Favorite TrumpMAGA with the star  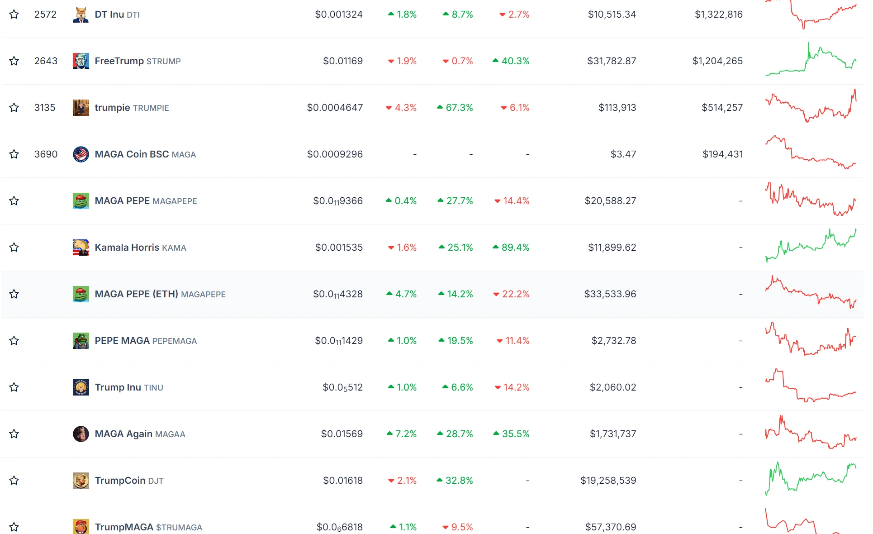pos(14,527)
